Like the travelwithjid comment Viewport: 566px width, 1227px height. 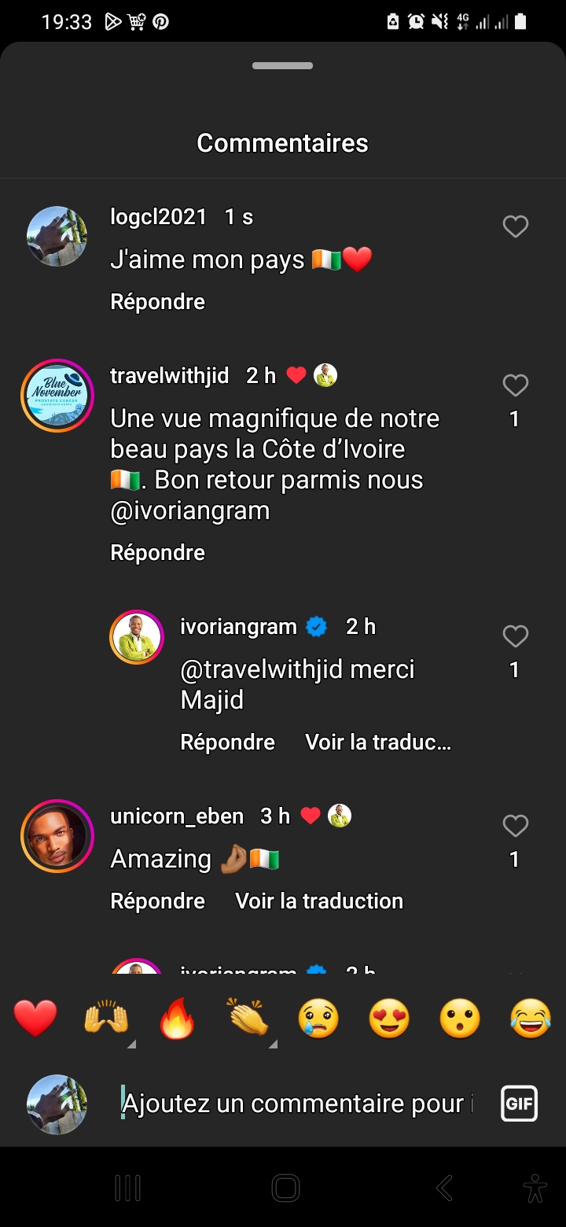coord(515,385)
